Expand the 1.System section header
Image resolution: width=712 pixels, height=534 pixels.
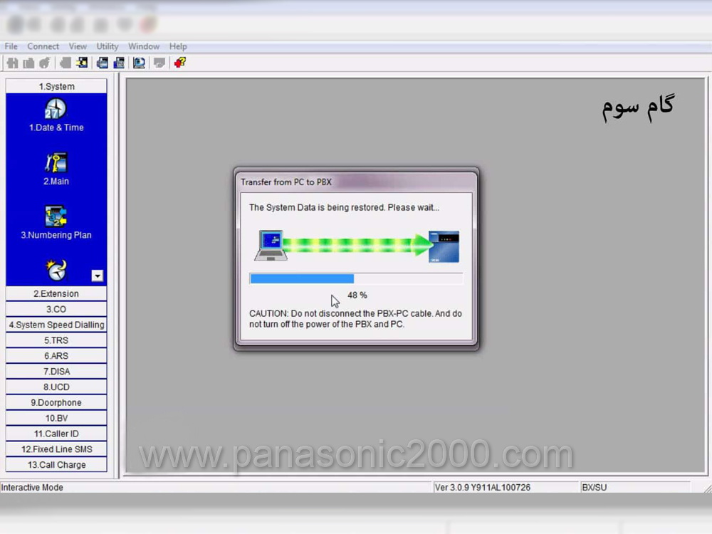coord(56,86)
